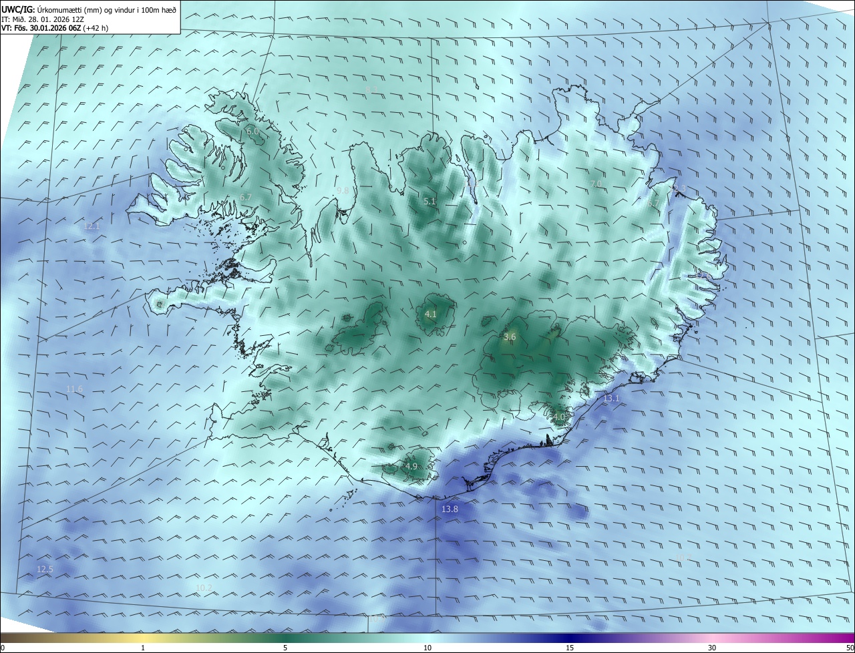The width and height of the screenshot is (855, 653).
Task: Click the 10.2 value label offshore
Action: click(x=204, y=588)
